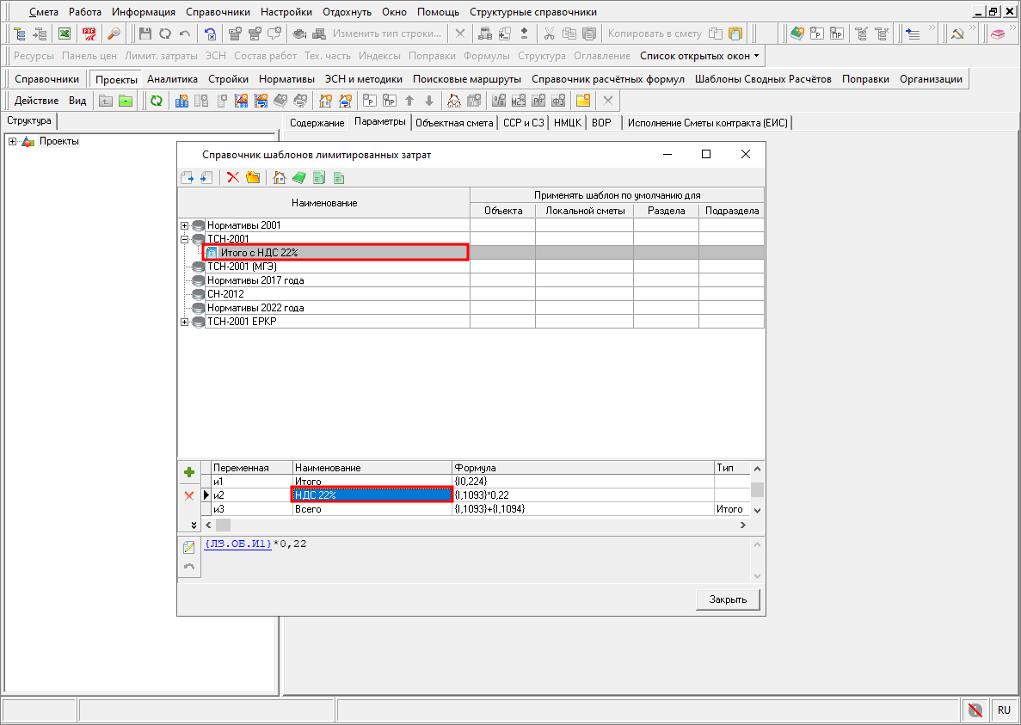
Task: Click the green refresh arrows icon
Action: click(x=156, y=101)
